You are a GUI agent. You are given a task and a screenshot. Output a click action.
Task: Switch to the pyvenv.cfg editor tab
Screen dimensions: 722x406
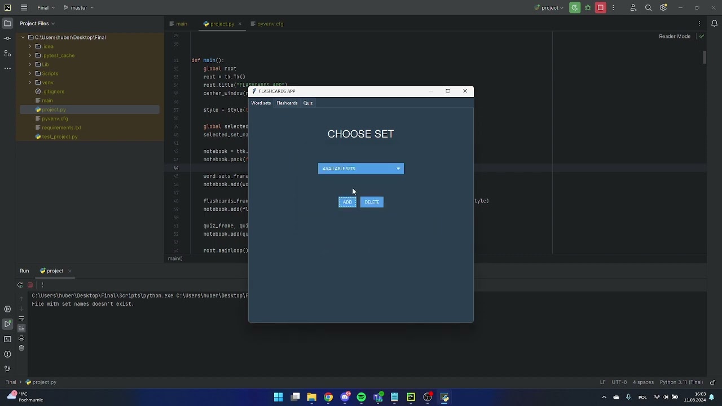click(x=267, y=24)
